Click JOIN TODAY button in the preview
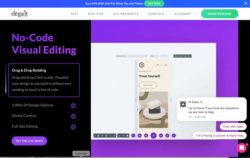The height and width of the screenshot is (158, 250). click(148, 85)
